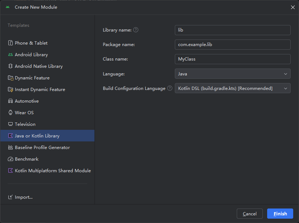Click the Android Native Library icon
This screenshot has width=299, height=223.
click(10, 66)
